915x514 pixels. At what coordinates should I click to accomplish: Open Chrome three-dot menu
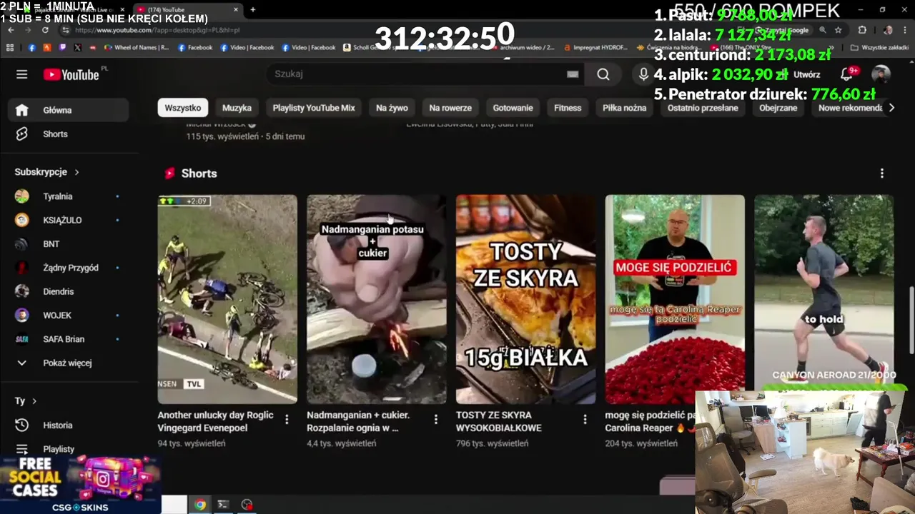click(904, 30)
